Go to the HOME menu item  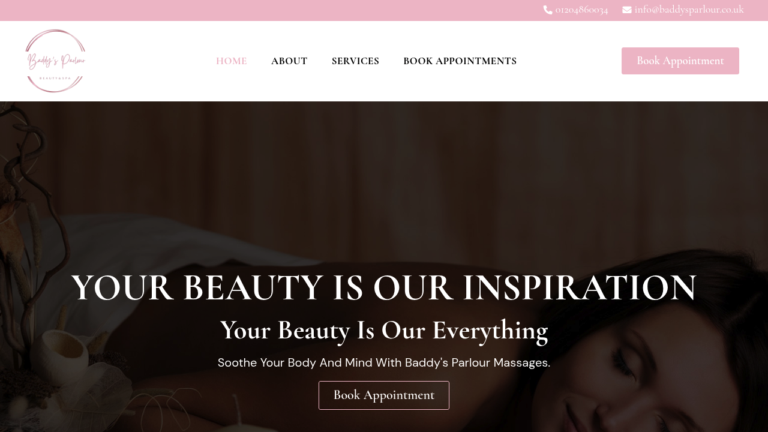(x=232, y=61)
